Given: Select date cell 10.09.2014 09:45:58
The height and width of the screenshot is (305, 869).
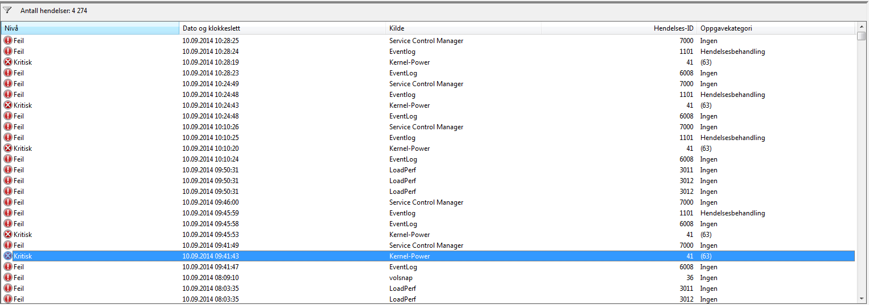Looking at the screenshot, I should tap(211, 224).
